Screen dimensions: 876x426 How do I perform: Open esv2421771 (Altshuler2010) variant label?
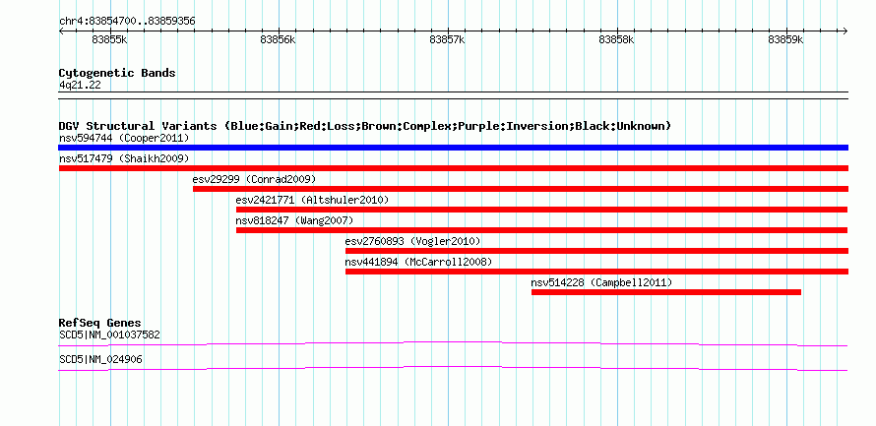(x=312, y=200)
